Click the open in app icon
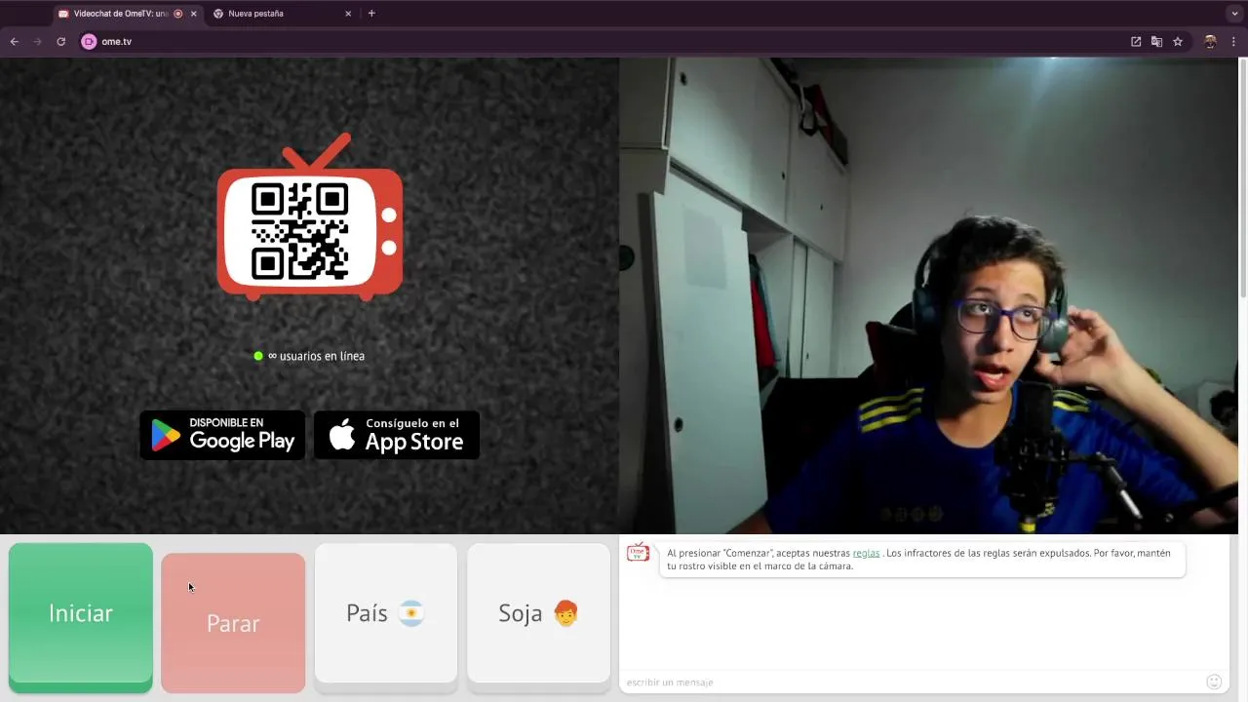 click(x=1136, y=42)
